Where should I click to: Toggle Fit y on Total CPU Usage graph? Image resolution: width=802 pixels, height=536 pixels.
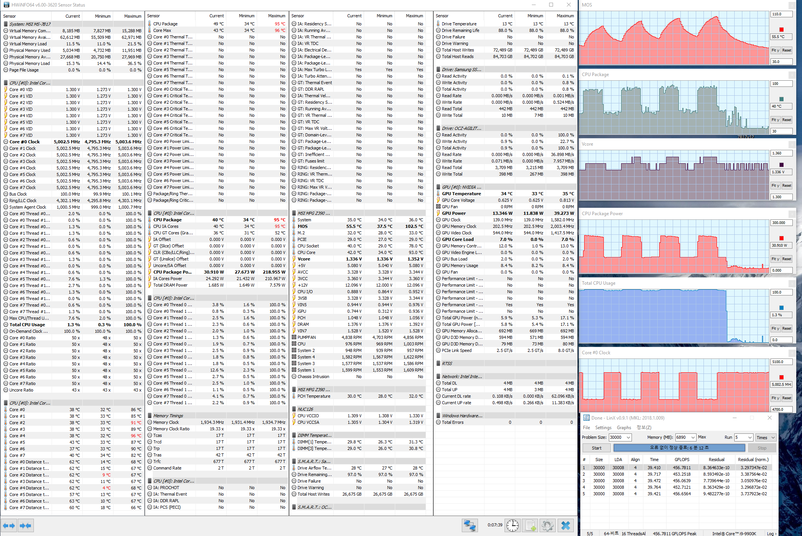click(775, 329)
